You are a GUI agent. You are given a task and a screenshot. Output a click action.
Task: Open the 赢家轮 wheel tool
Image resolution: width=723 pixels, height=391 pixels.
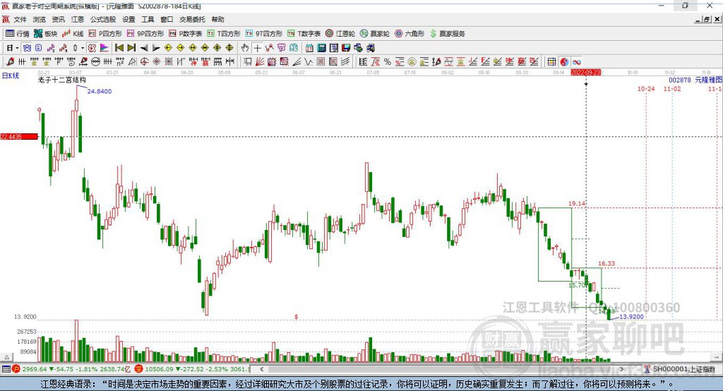coord(374,34)
